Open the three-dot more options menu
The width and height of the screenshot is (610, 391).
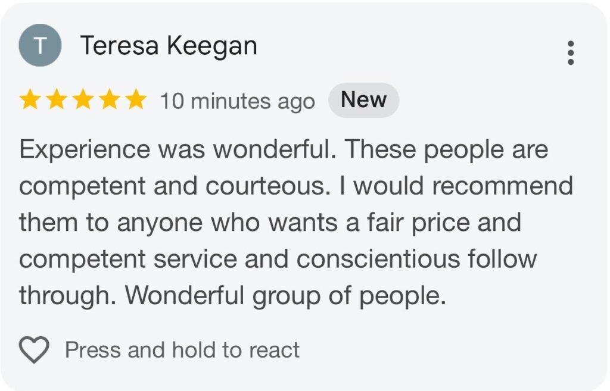click(571, 53)
